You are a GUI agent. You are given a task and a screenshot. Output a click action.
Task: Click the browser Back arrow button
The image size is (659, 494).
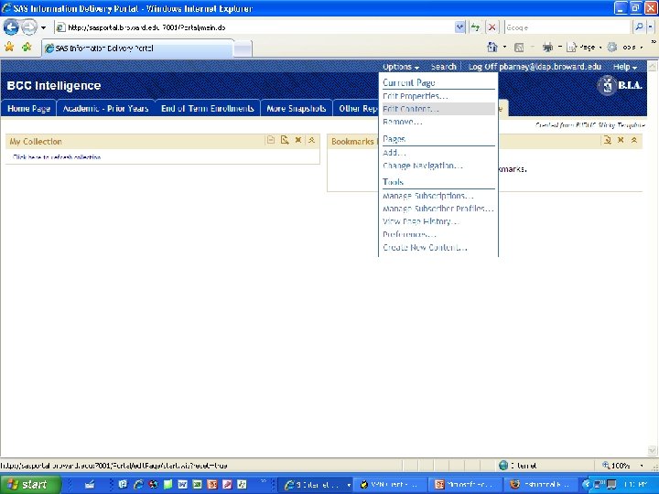click(x=11, y=27)
